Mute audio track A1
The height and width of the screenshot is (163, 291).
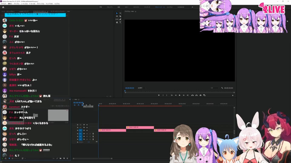pos(87,134)
